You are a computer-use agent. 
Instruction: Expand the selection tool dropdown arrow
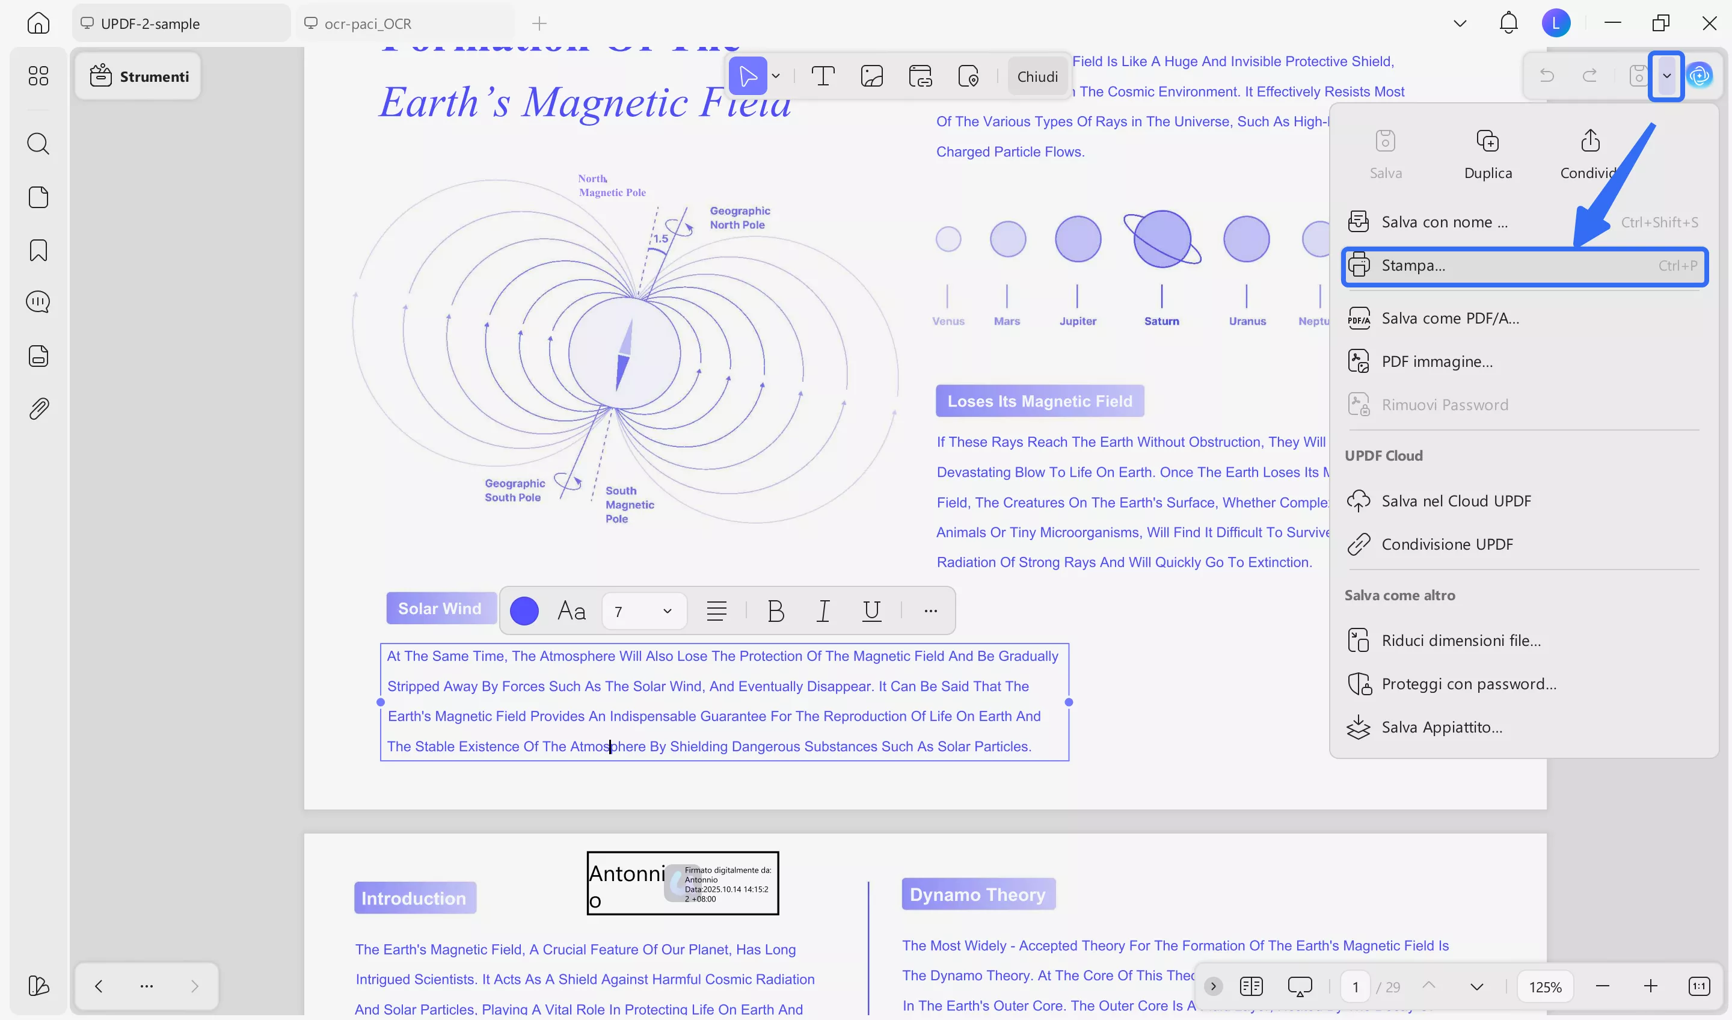(776, 76)
